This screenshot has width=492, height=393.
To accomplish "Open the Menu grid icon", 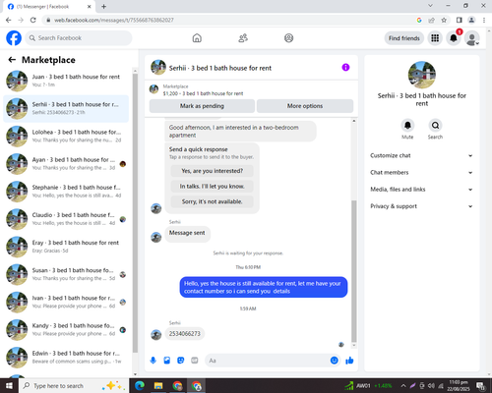I will 435,38.
